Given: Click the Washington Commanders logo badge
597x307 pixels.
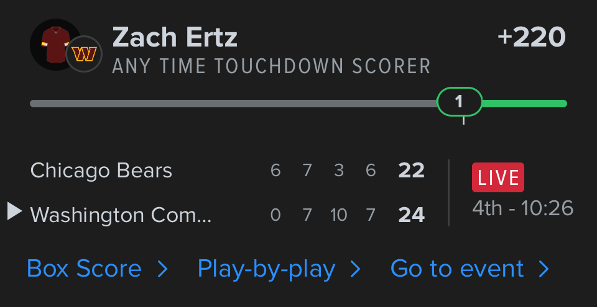Looking at the screenshot, I should [84, 55].
